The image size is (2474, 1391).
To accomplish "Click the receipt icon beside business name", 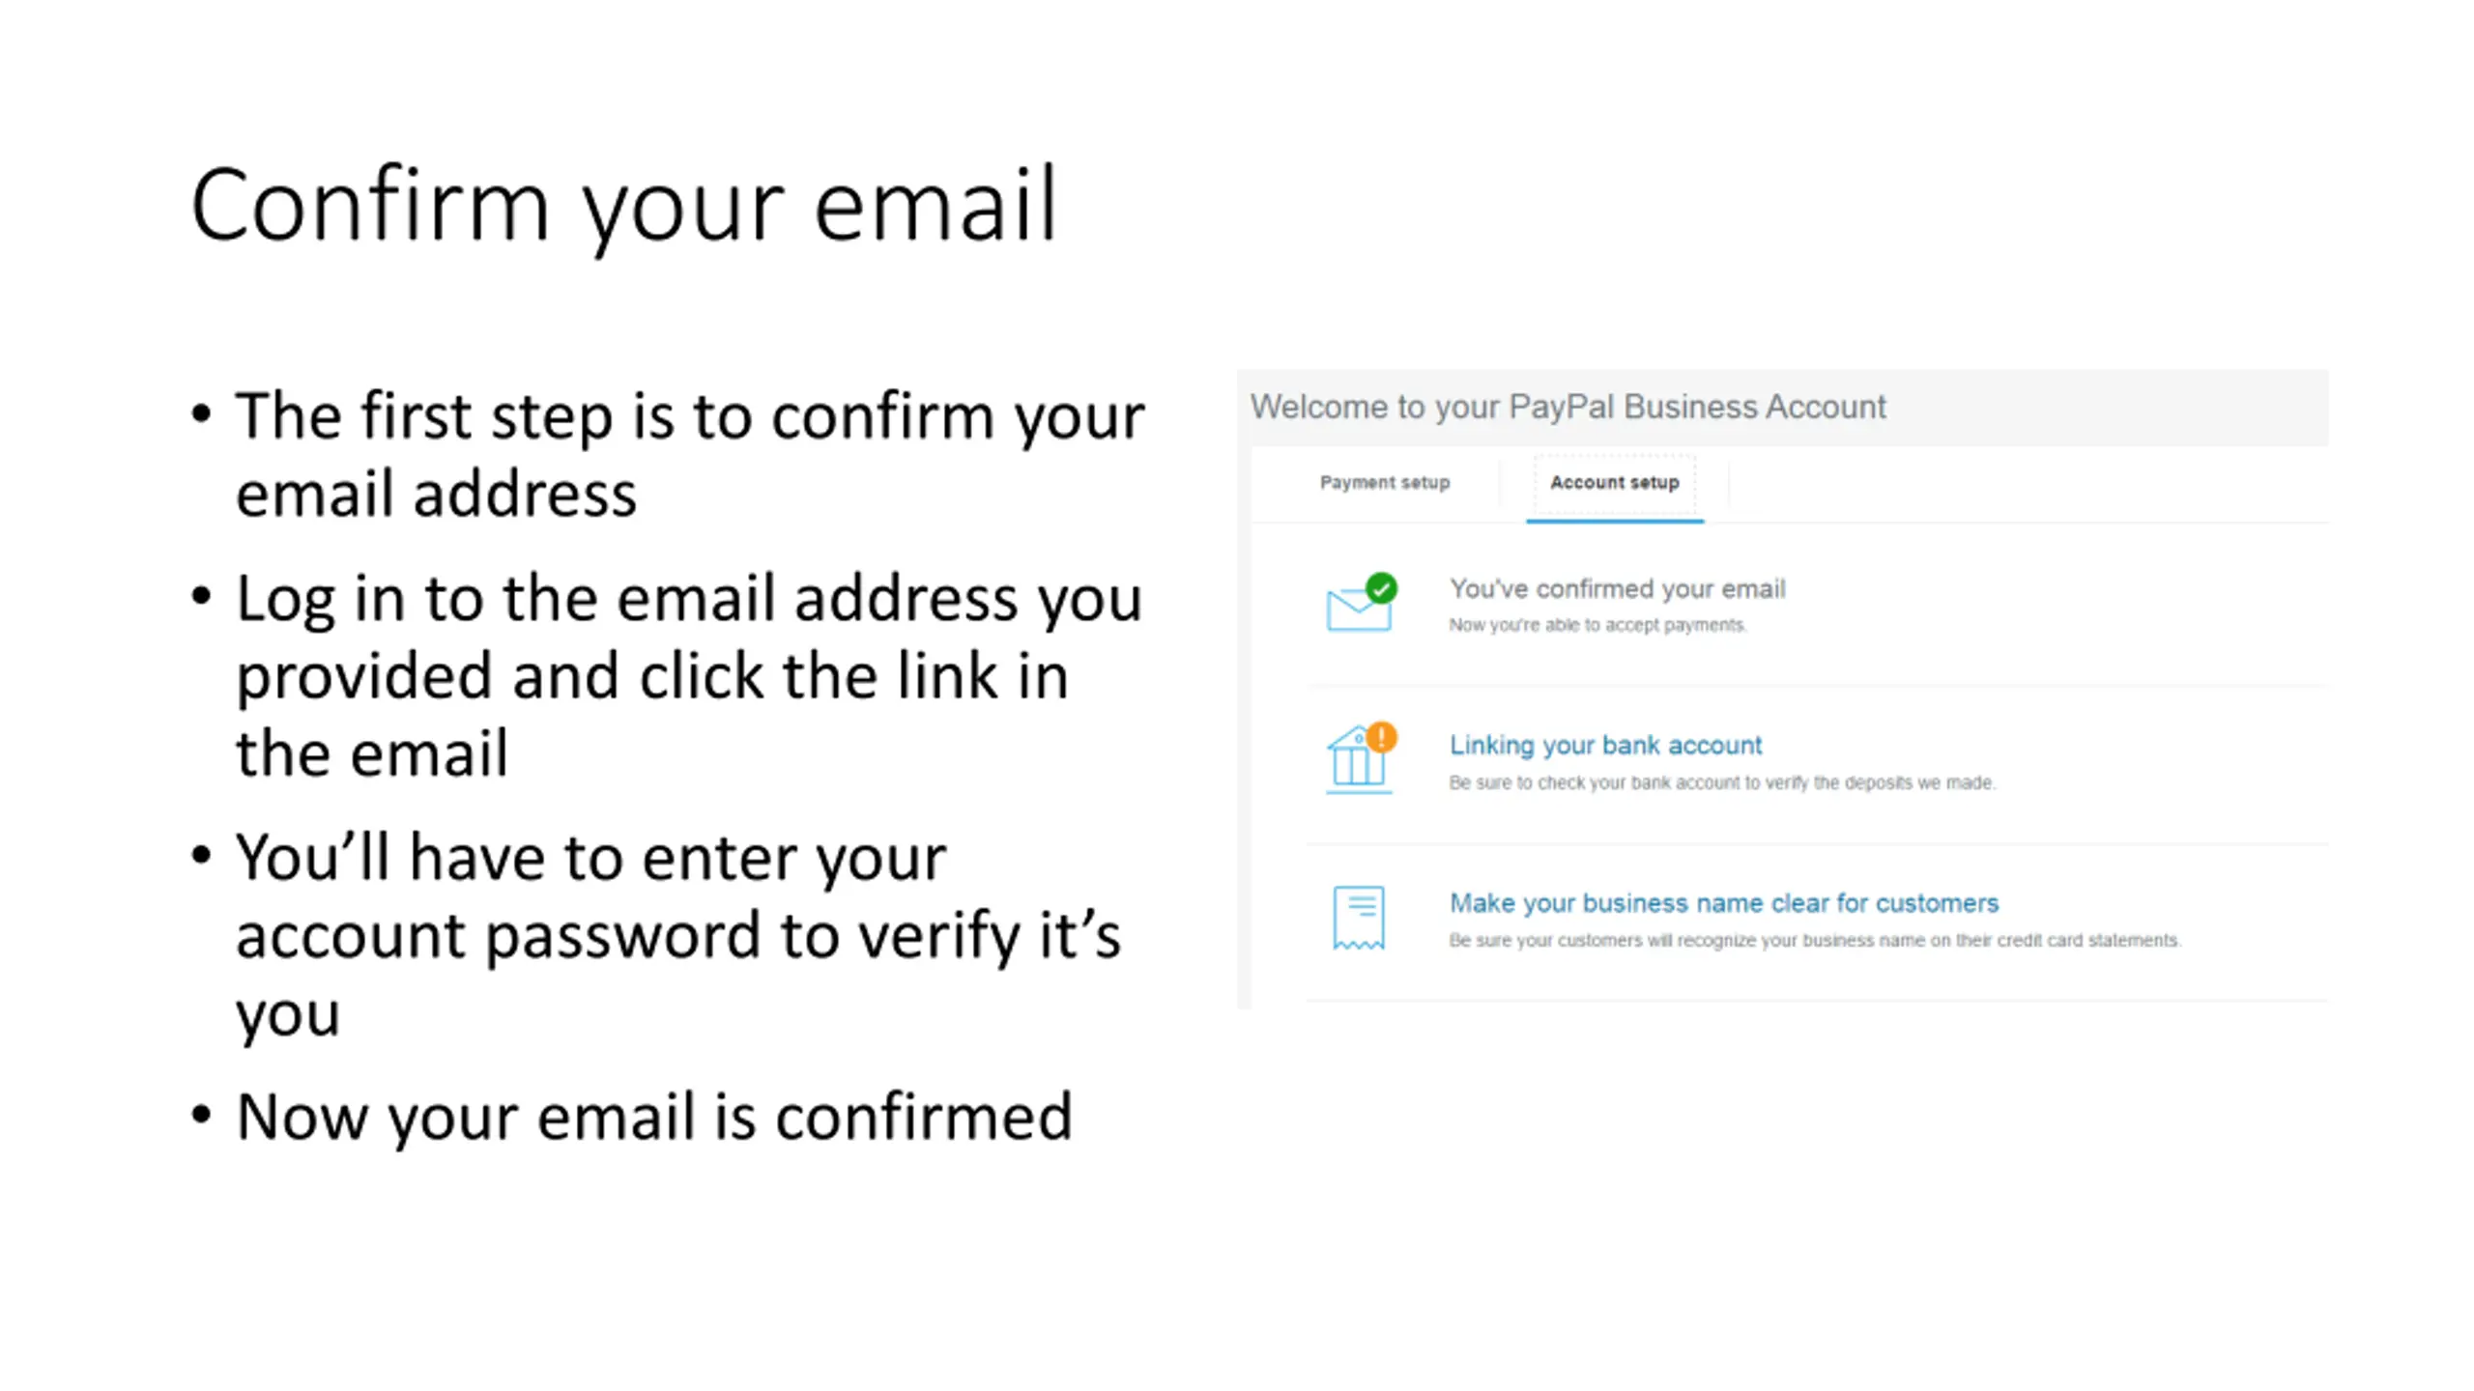I will point(1359,918).
